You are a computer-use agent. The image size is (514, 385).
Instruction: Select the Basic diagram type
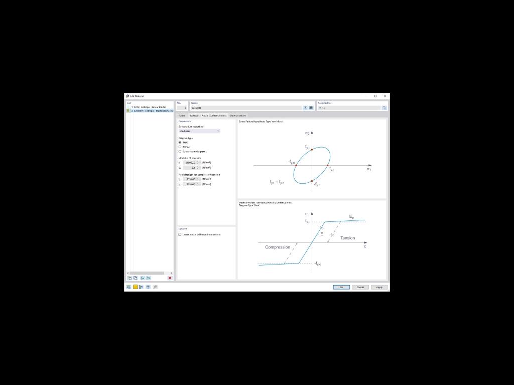click(180, 143)
